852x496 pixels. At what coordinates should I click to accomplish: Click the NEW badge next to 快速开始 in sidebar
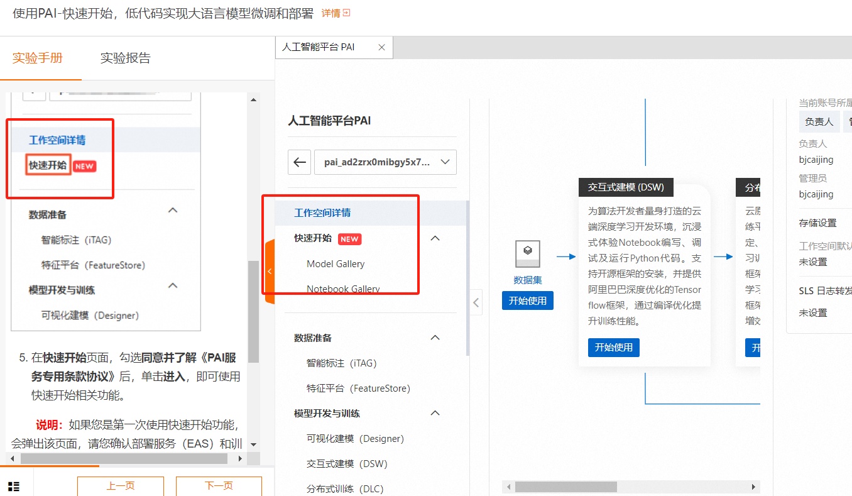(x=350, y=239)
